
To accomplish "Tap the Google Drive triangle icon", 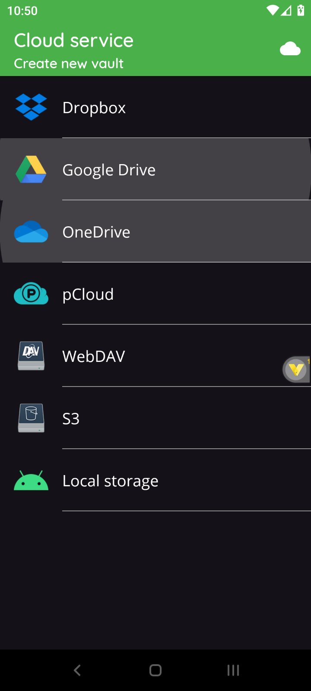I will click(x=31, y=169).
